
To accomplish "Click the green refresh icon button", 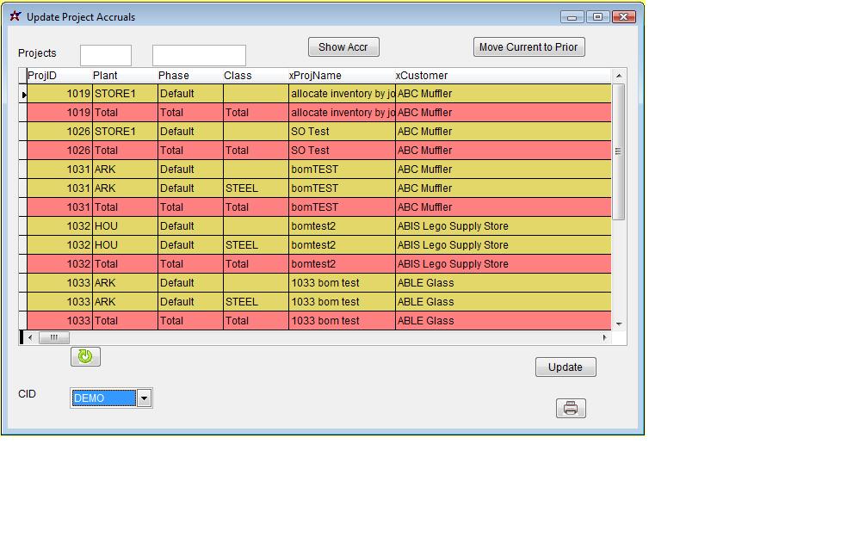I will point(85,356).
